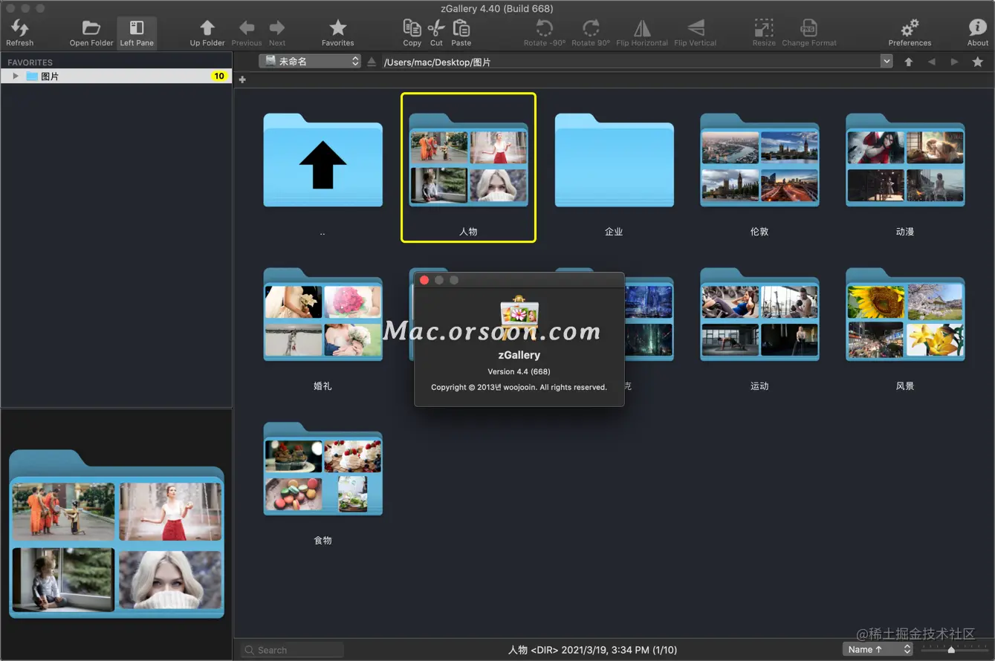Click the FAVORITES sidebar header
Screen dimensions: 995x661
point(30,62)
